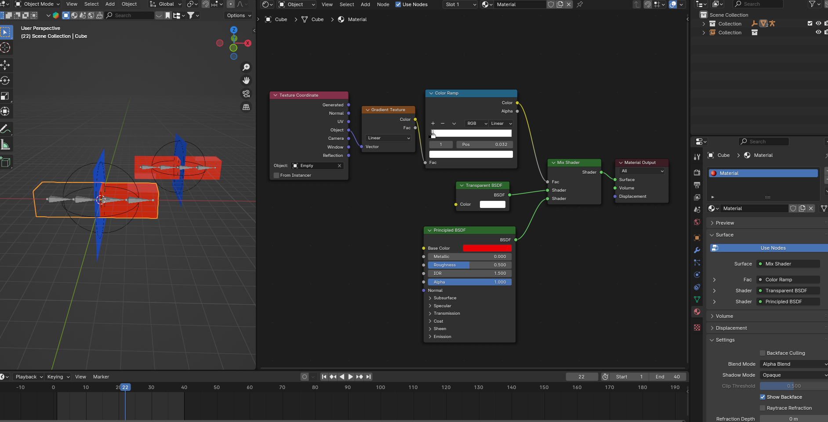Viewport: 828px width, 422px height.
Task: Click new material copy icon in properties
Action: click(x=802, y=208)
